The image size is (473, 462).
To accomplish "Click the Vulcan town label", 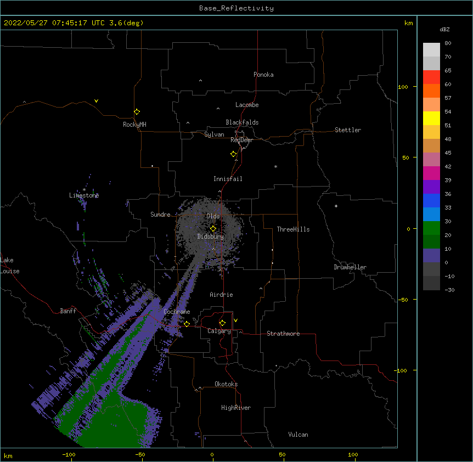I will click(x=298, y=435).
